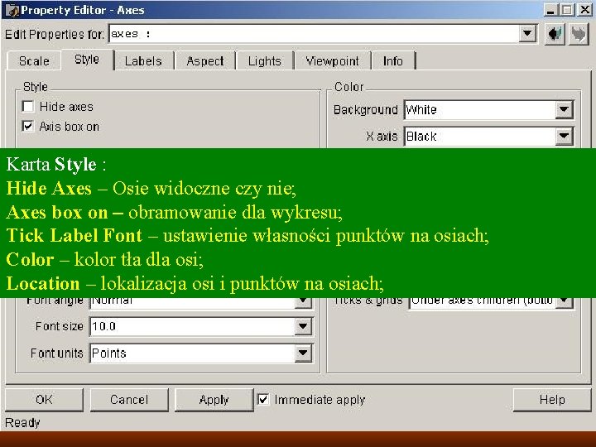Open the Edit Properties for dropdown arrow
Viewport: 596px width, 447px height.
click(527, 34)
